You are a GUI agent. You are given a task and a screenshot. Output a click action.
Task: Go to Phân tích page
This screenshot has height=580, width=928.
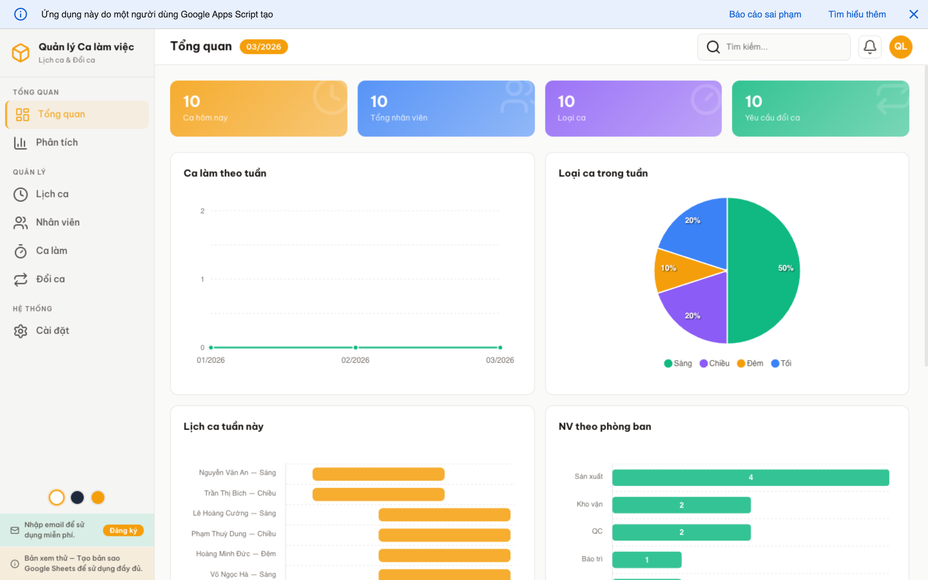57,142
